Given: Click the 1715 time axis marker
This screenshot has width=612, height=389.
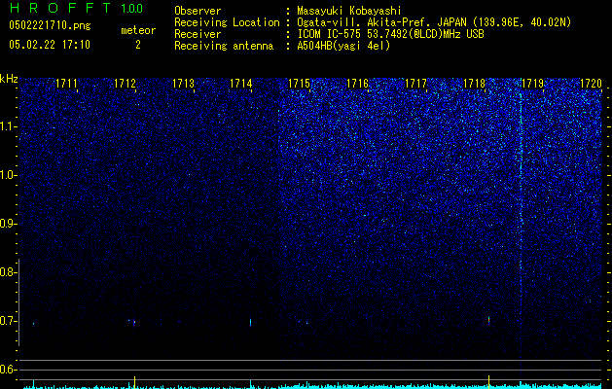Looking at the screenshot, I should [300, 84].
